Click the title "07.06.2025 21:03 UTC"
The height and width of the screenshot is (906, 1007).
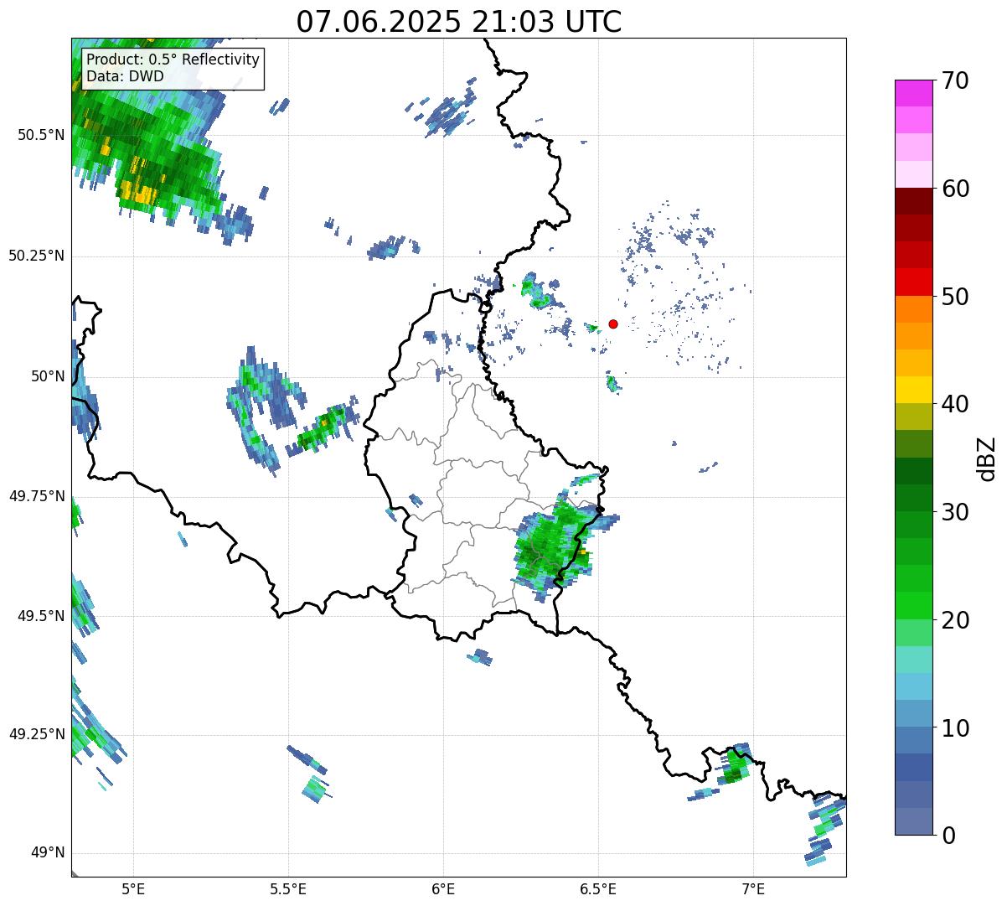[459, 22]
